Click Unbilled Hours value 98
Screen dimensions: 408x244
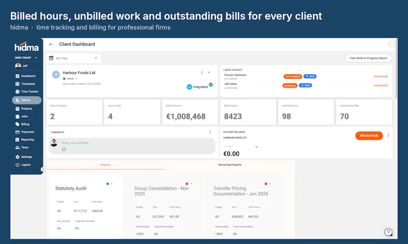(286, 116)
